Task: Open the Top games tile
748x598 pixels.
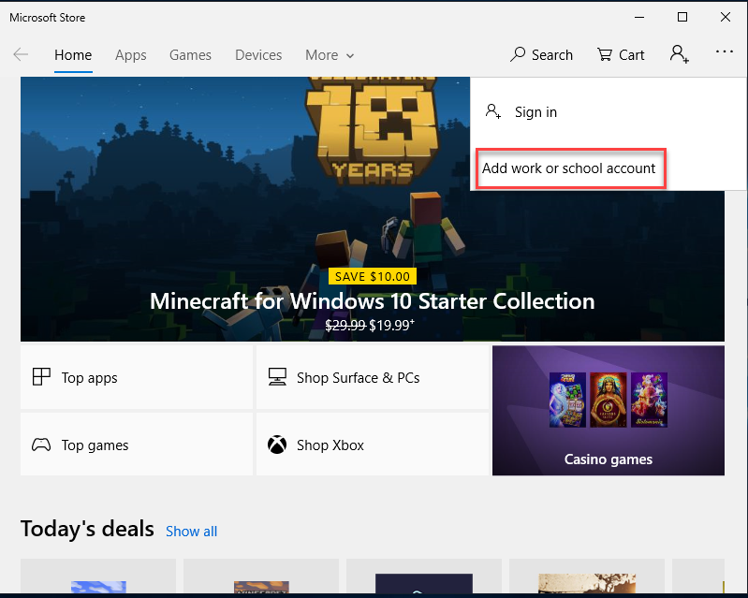Action: (x=137, y=445)
